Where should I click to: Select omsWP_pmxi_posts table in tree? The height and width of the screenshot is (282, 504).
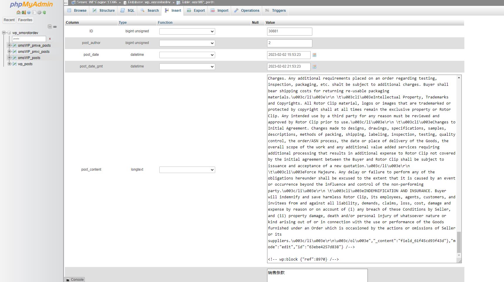tap(34, 52)
